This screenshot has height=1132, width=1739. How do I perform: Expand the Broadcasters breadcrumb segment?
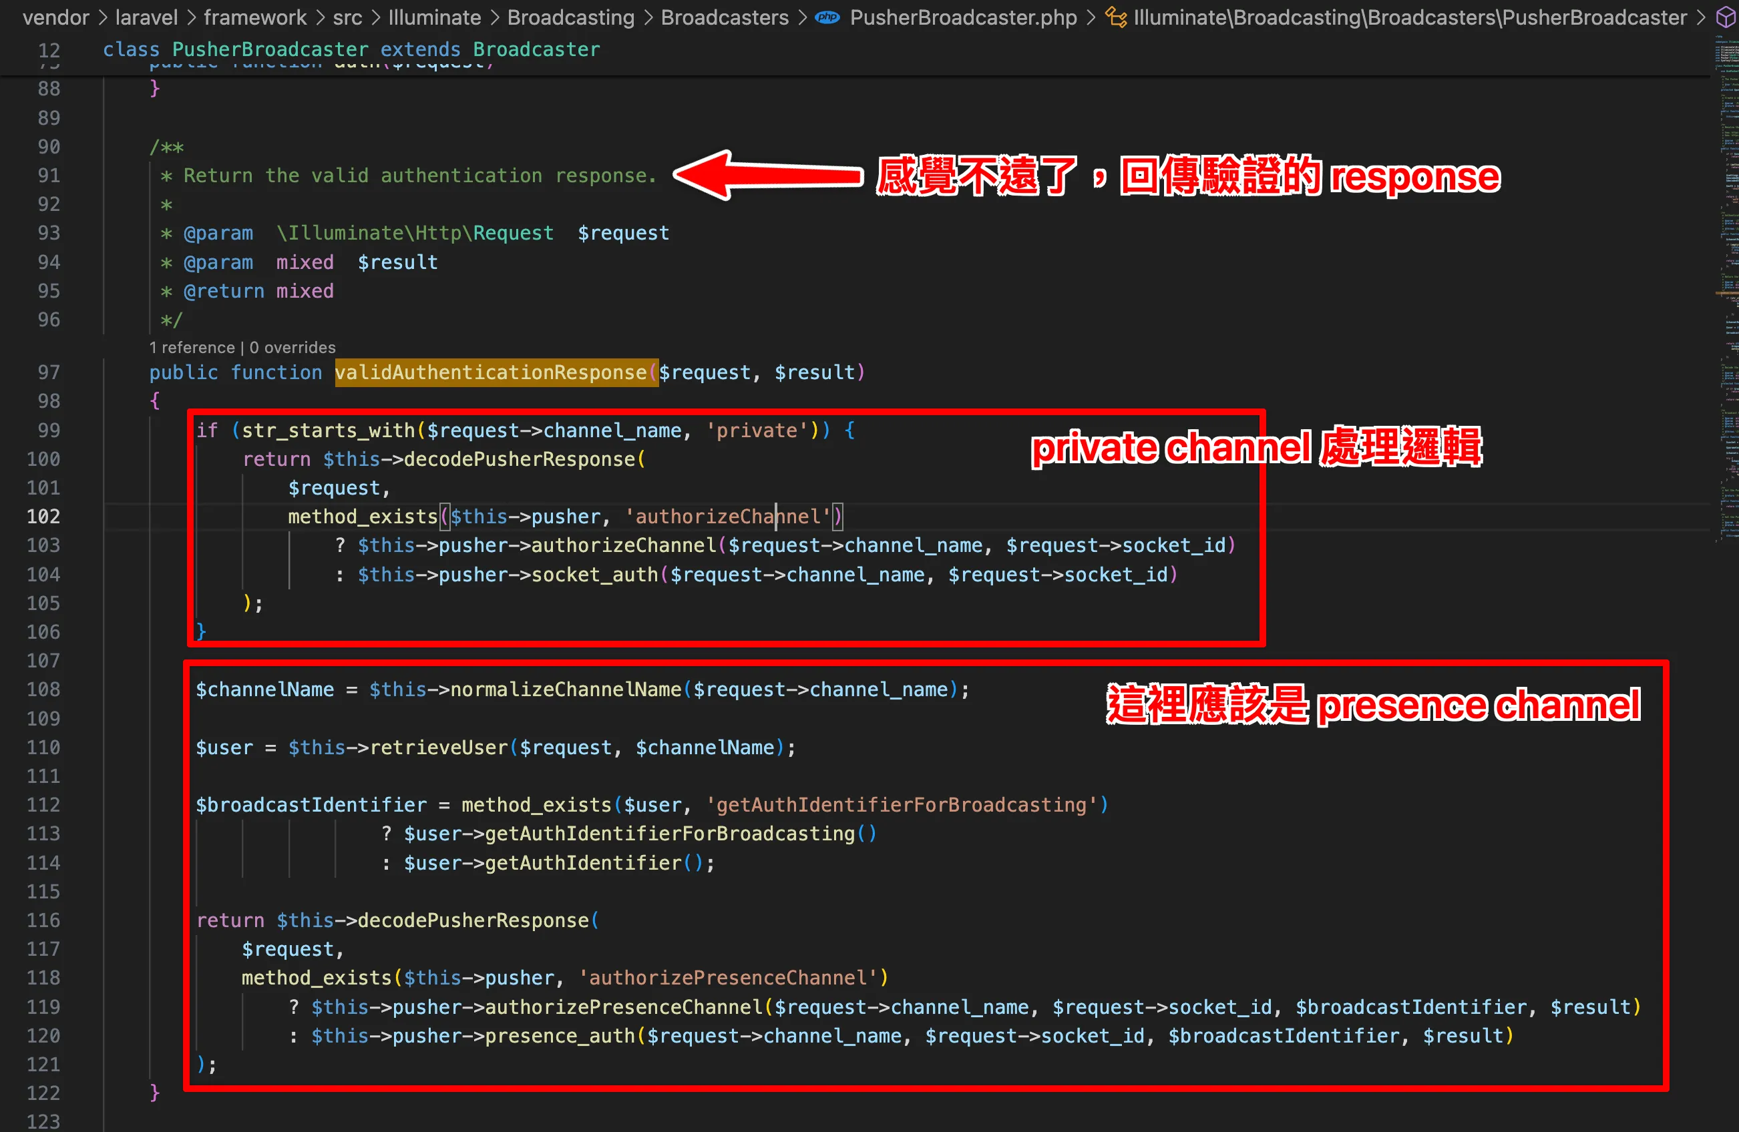tap(724, 17)
